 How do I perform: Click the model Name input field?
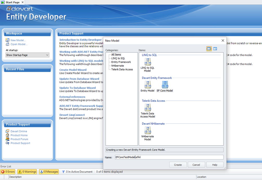coord(169,157)
